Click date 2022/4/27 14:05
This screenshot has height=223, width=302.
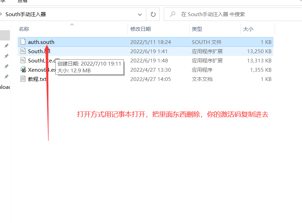click(x=150, y=79)
